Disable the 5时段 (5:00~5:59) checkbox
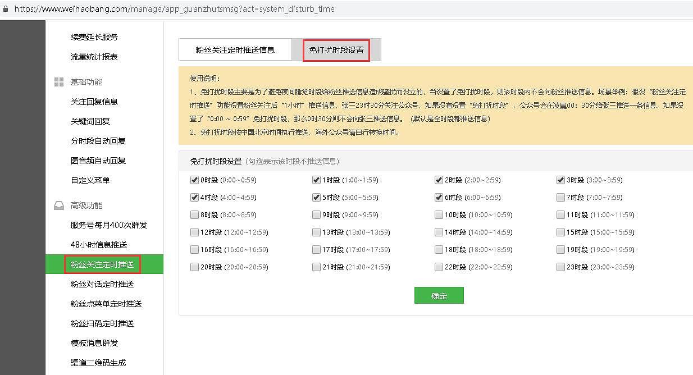 coord(316,197)
